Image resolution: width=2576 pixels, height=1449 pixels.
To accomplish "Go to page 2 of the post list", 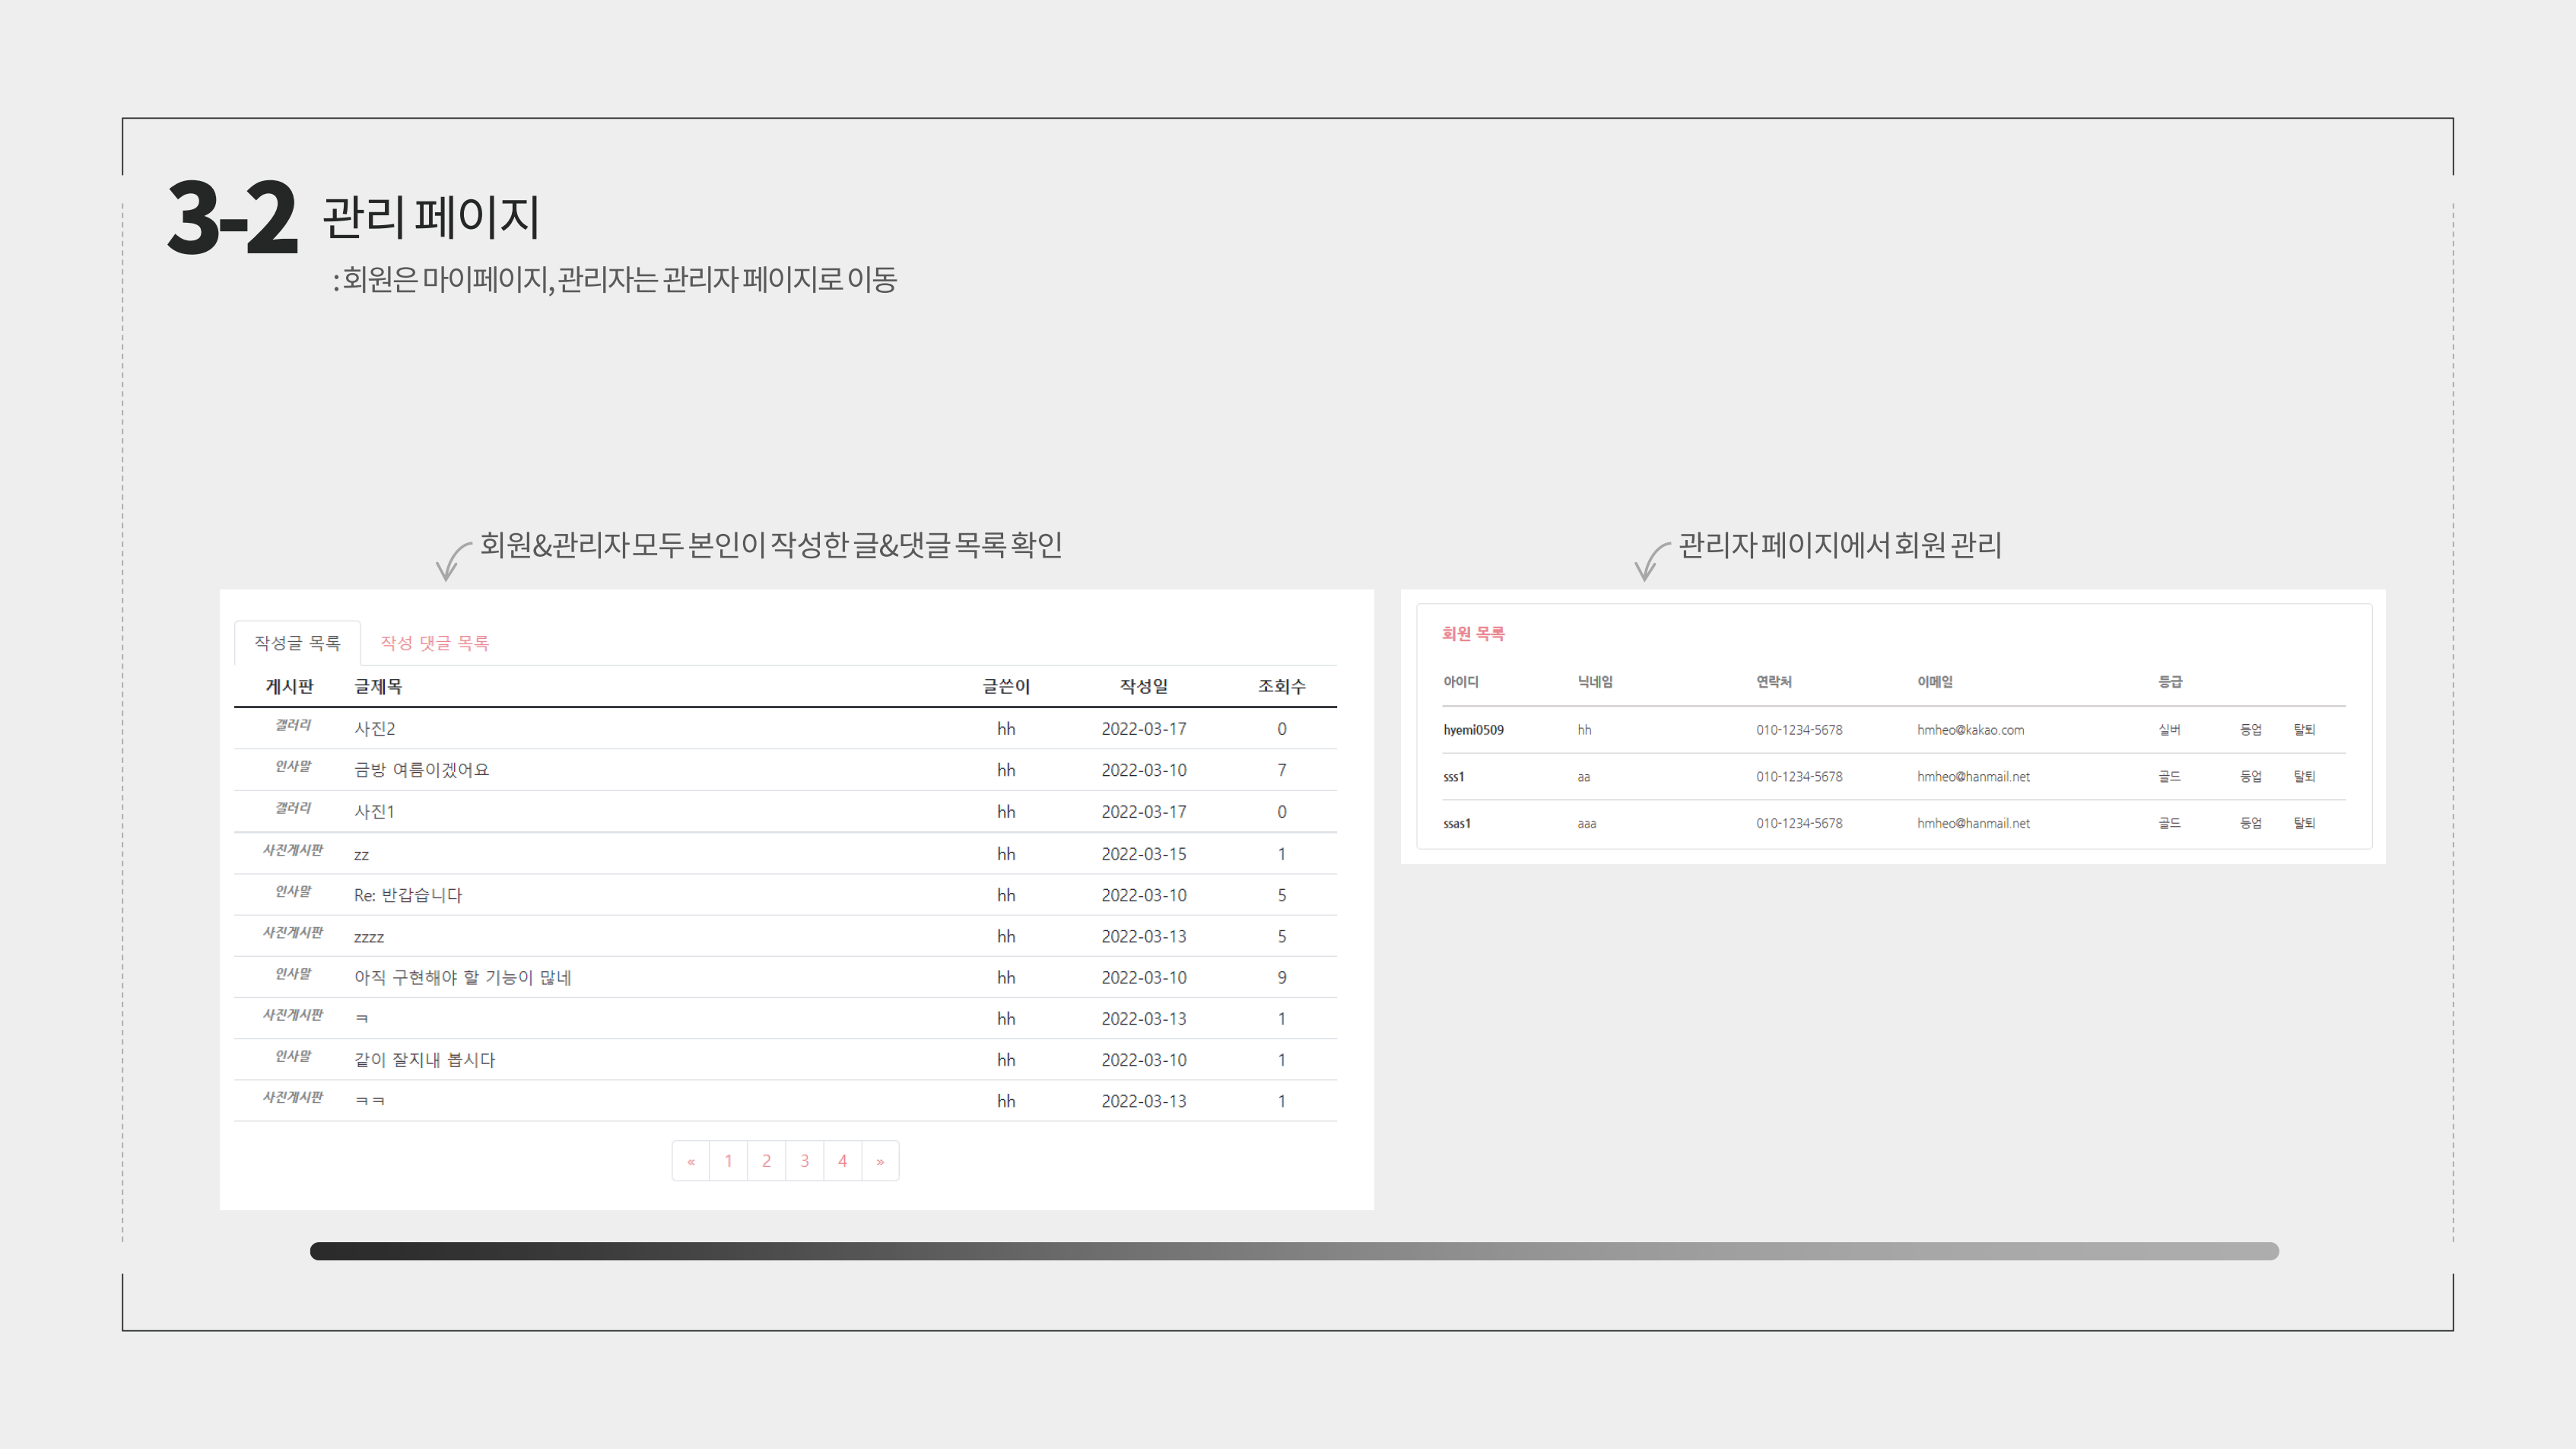I will (x=766, y=1160).
